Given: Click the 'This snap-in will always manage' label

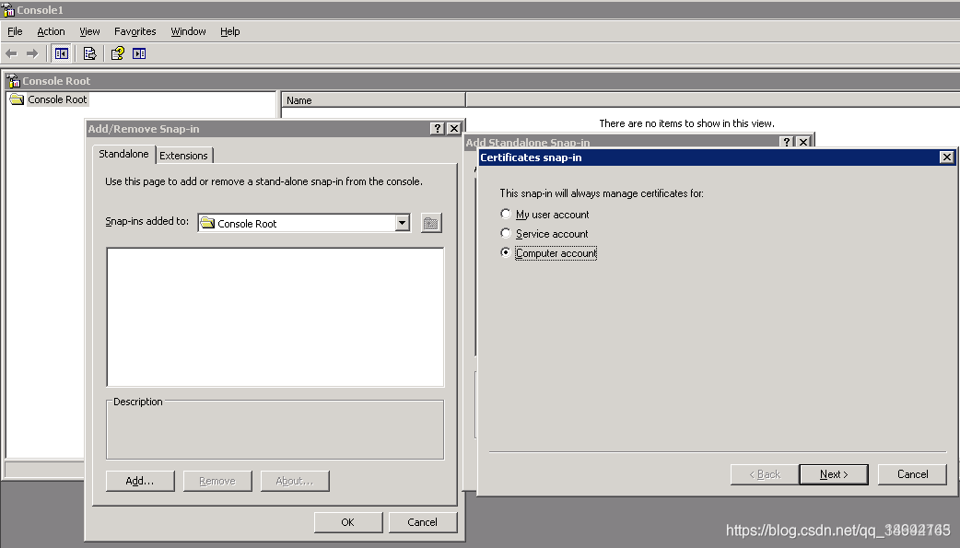Looking at the screenshot, I should pos(602,193).
